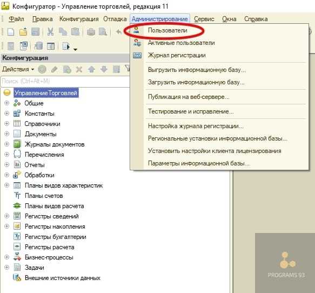Click the Cut scissors icon
Viewport: 315px width, 293px height.
(x=50, y=32)
